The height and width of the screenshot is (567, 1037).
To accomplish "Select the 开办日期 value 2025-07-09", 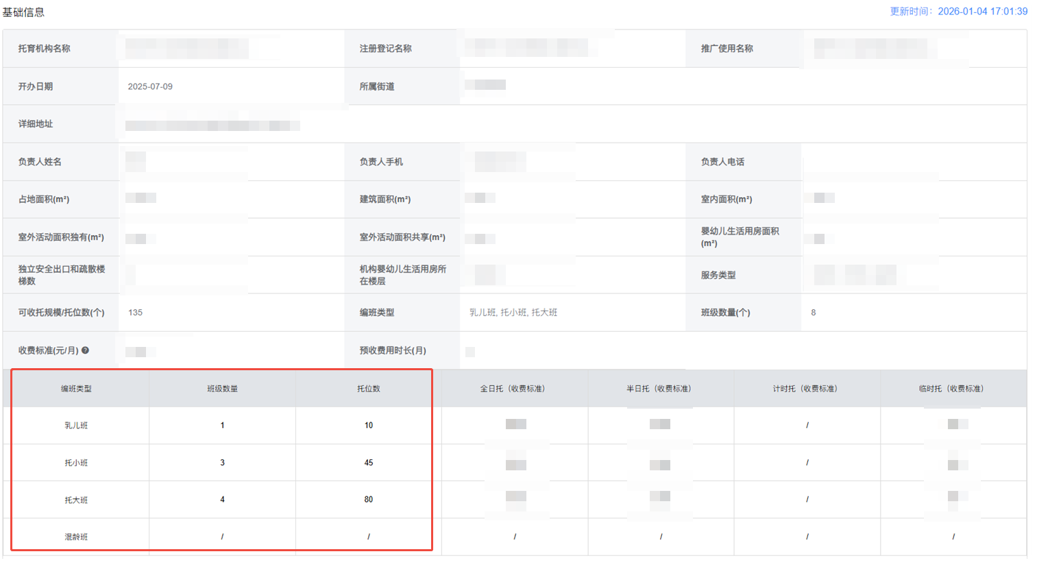I will pos(150,86).
